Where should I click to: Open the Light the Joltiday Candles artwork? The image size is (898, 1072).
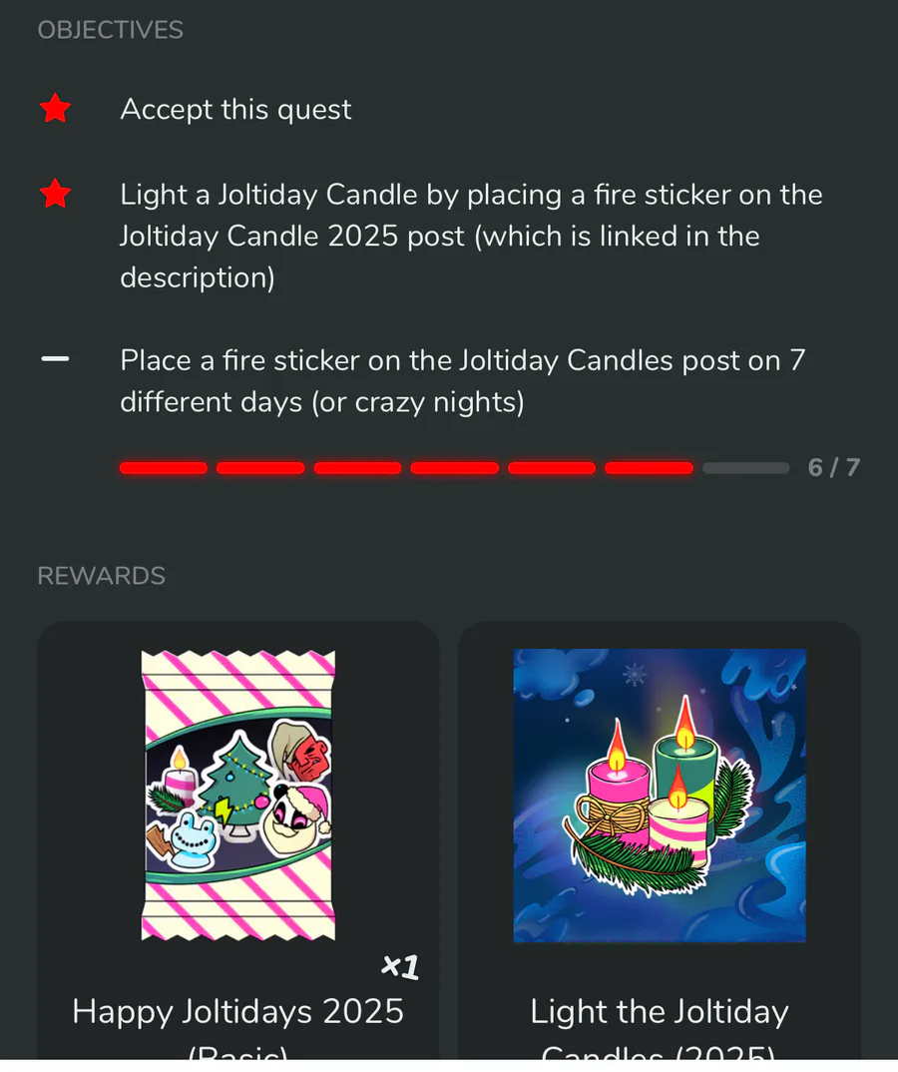[x=660, y=796]
